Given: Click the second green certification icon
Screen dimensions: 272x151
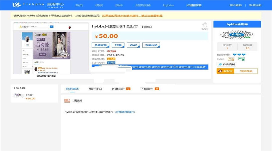Looking at the screenshot, I should click(241, 59).
